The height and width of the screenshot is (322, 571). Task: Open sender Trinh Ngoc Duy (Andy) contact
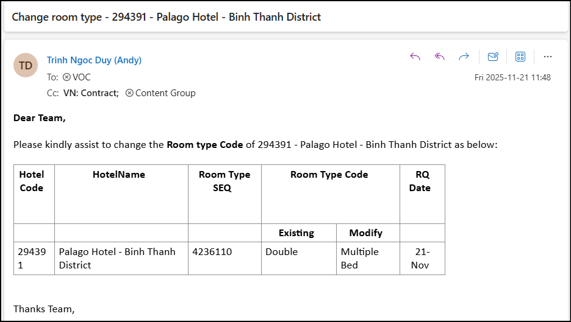[94, 60]
